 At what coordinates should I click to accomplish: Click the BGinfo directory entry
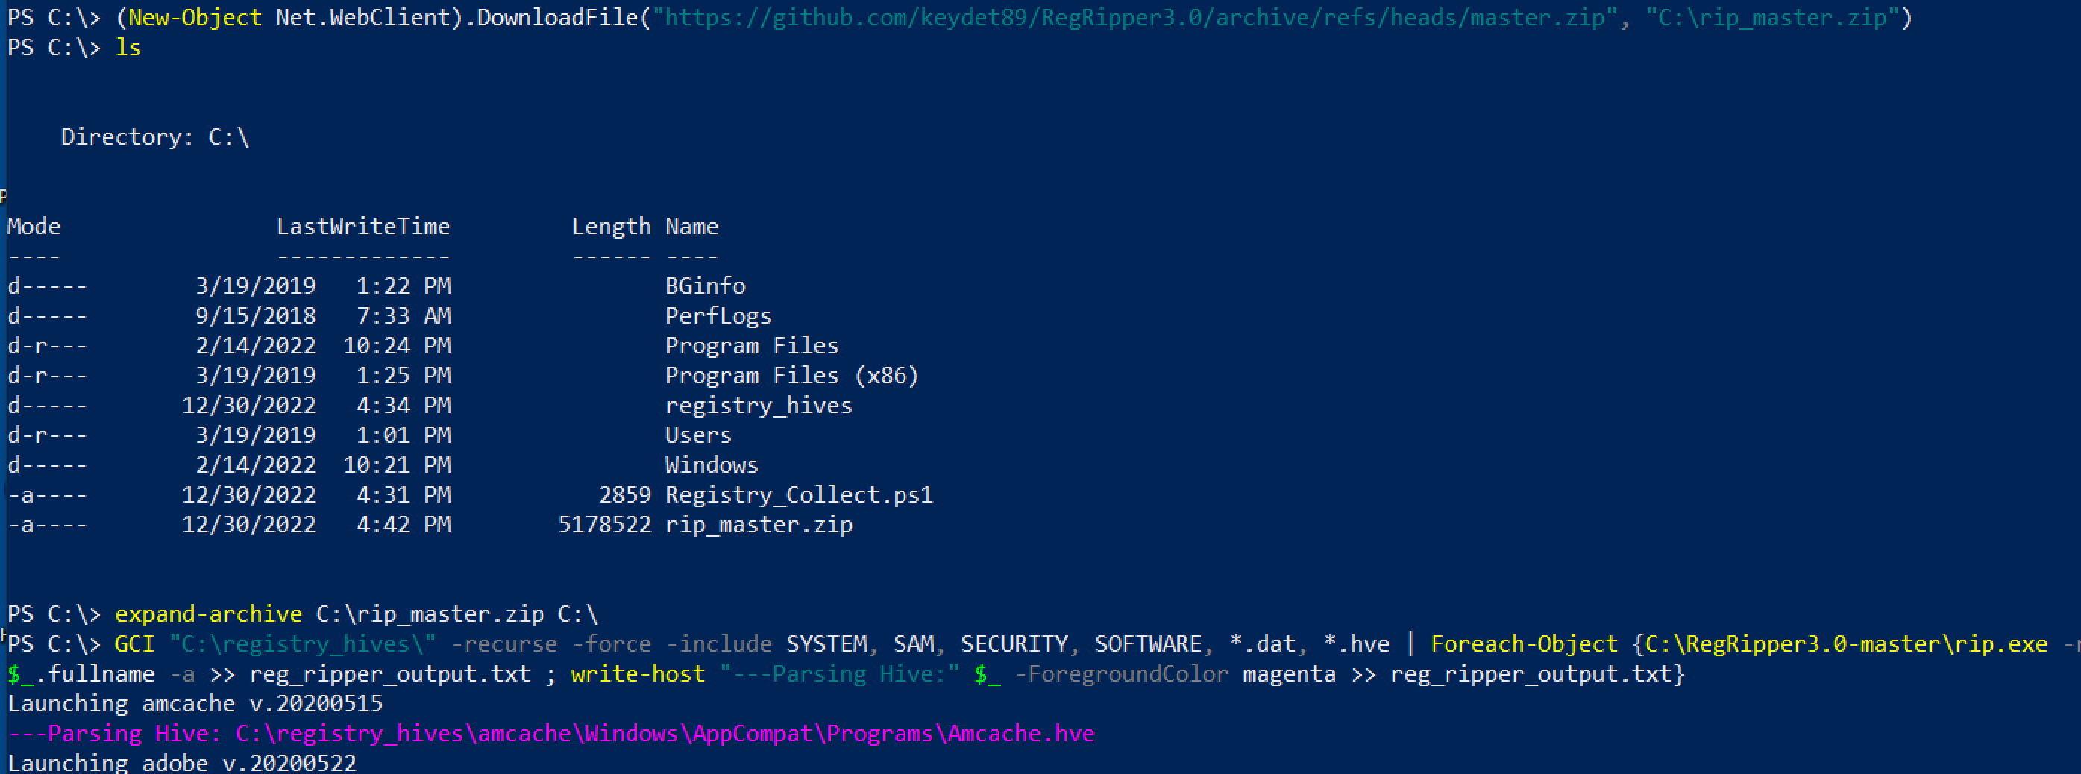[704, 286]
